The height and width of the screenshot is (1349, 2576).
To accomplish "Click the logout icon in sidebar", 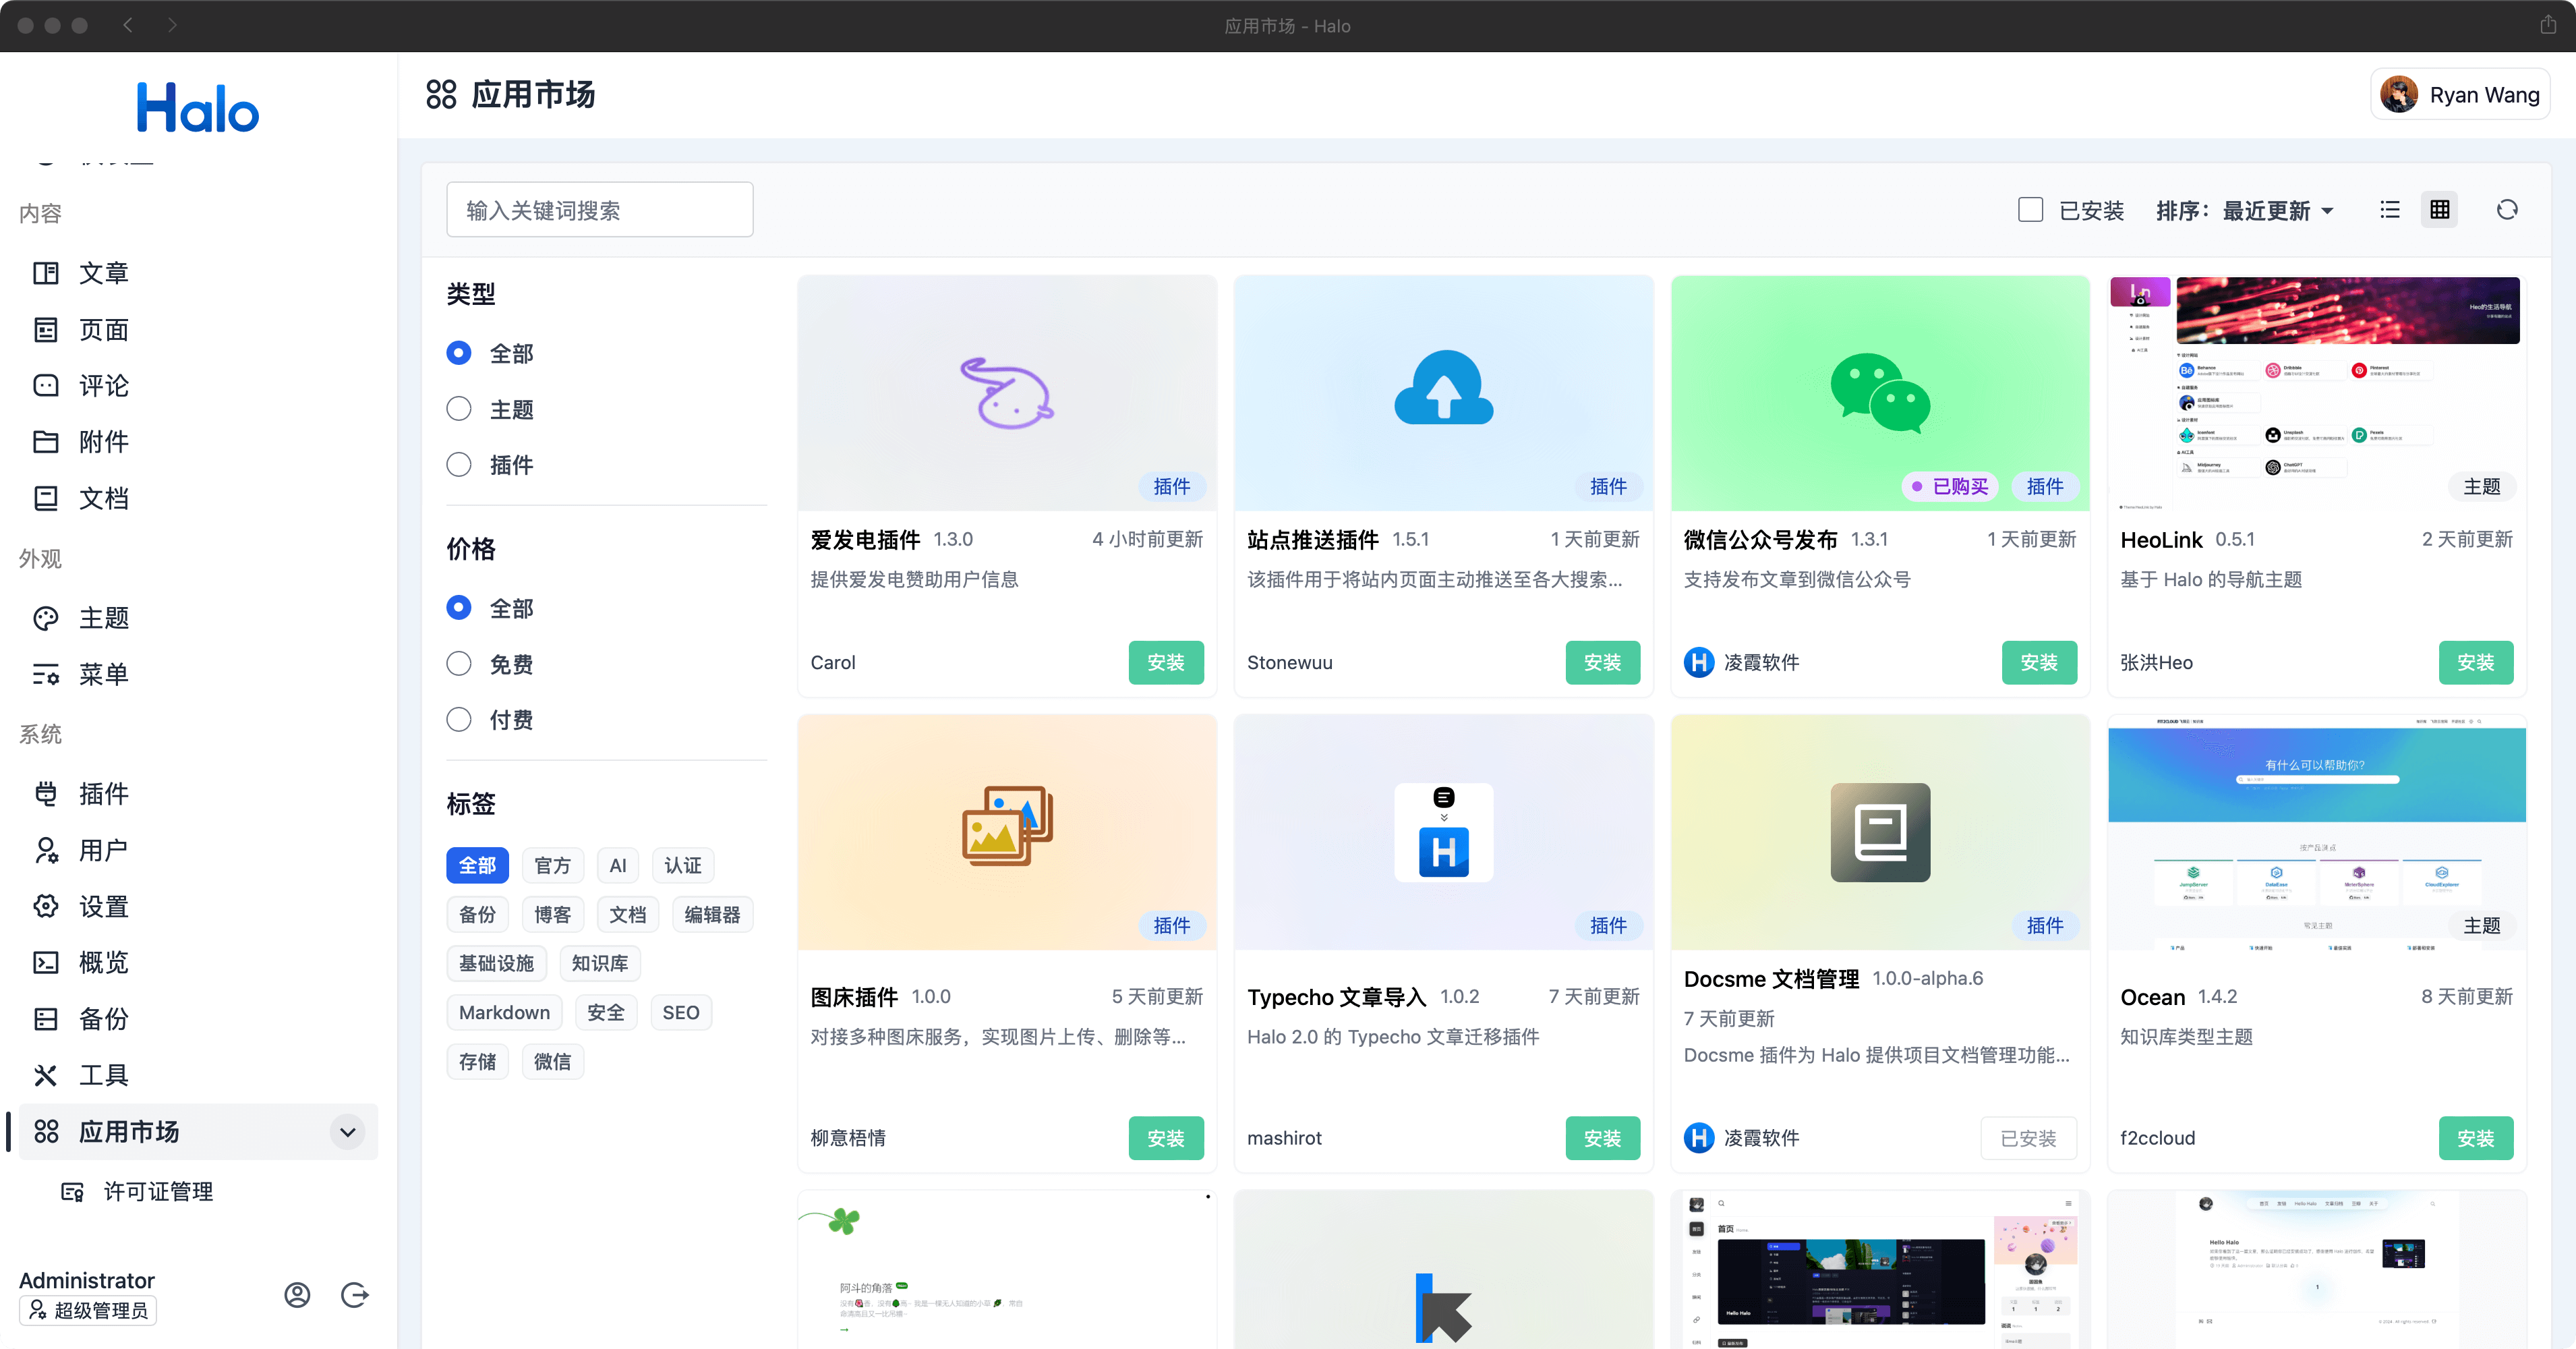I will [x=355, y=1295].
